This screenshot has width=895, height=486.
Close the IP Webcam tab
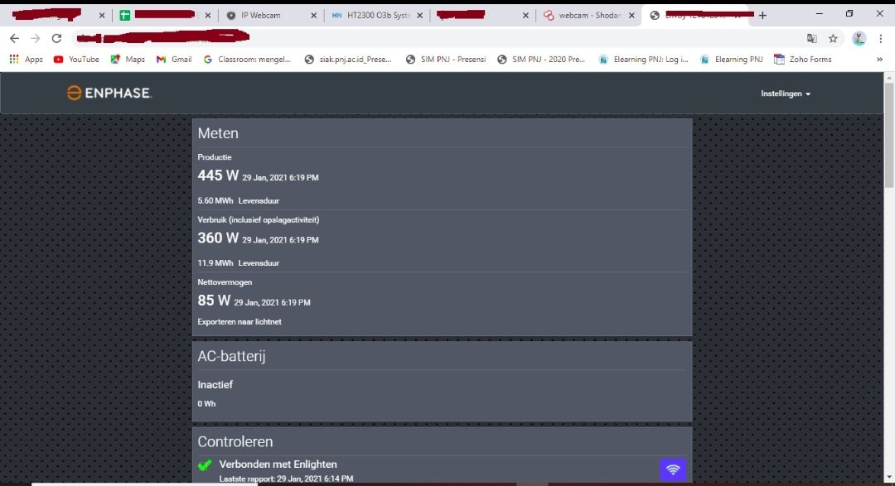(314, 15)
